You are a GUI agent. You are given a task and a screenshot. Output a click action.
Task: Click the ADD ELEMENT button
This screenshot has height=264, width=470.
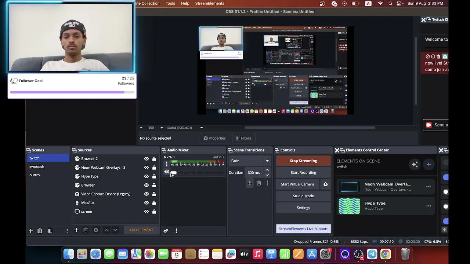coord(141,230)
